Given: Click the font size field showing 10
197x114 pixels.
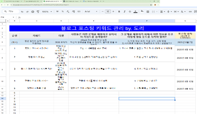Looking at the screenshot, I should [108, 12].
